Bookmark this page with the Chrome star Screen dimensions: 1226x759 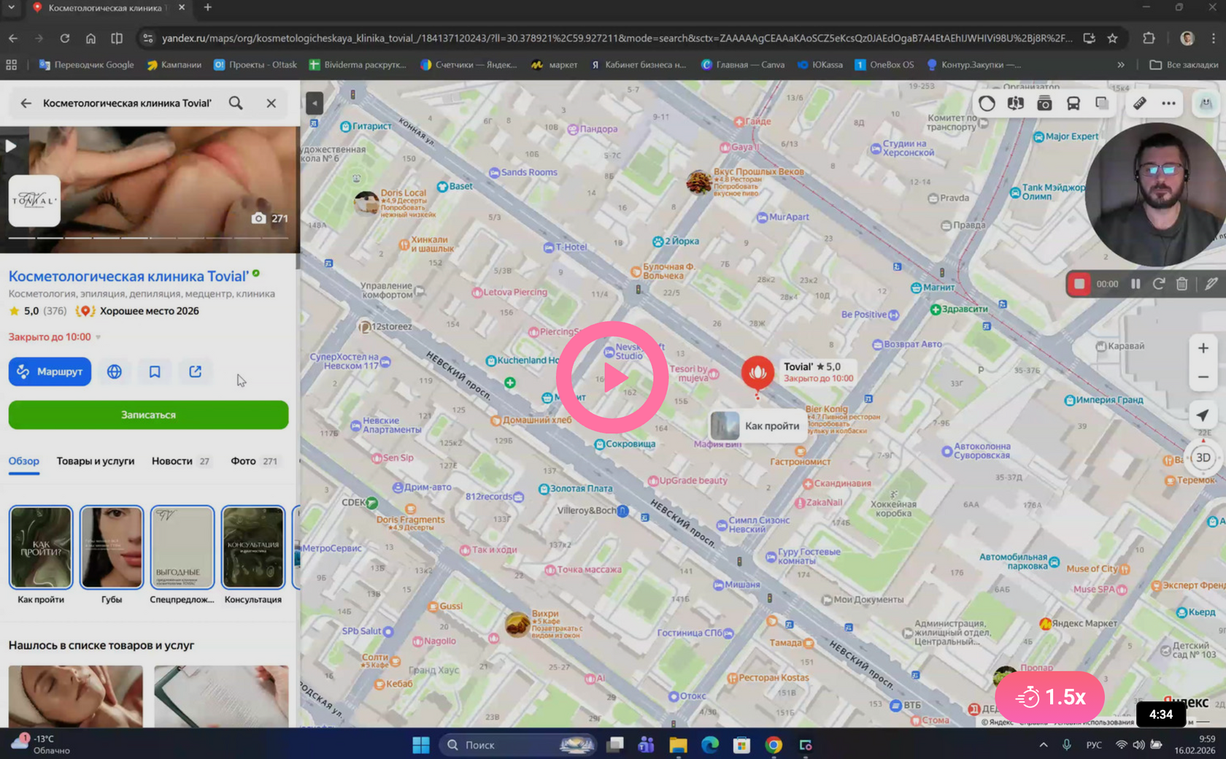click(x=1112, y=38)
